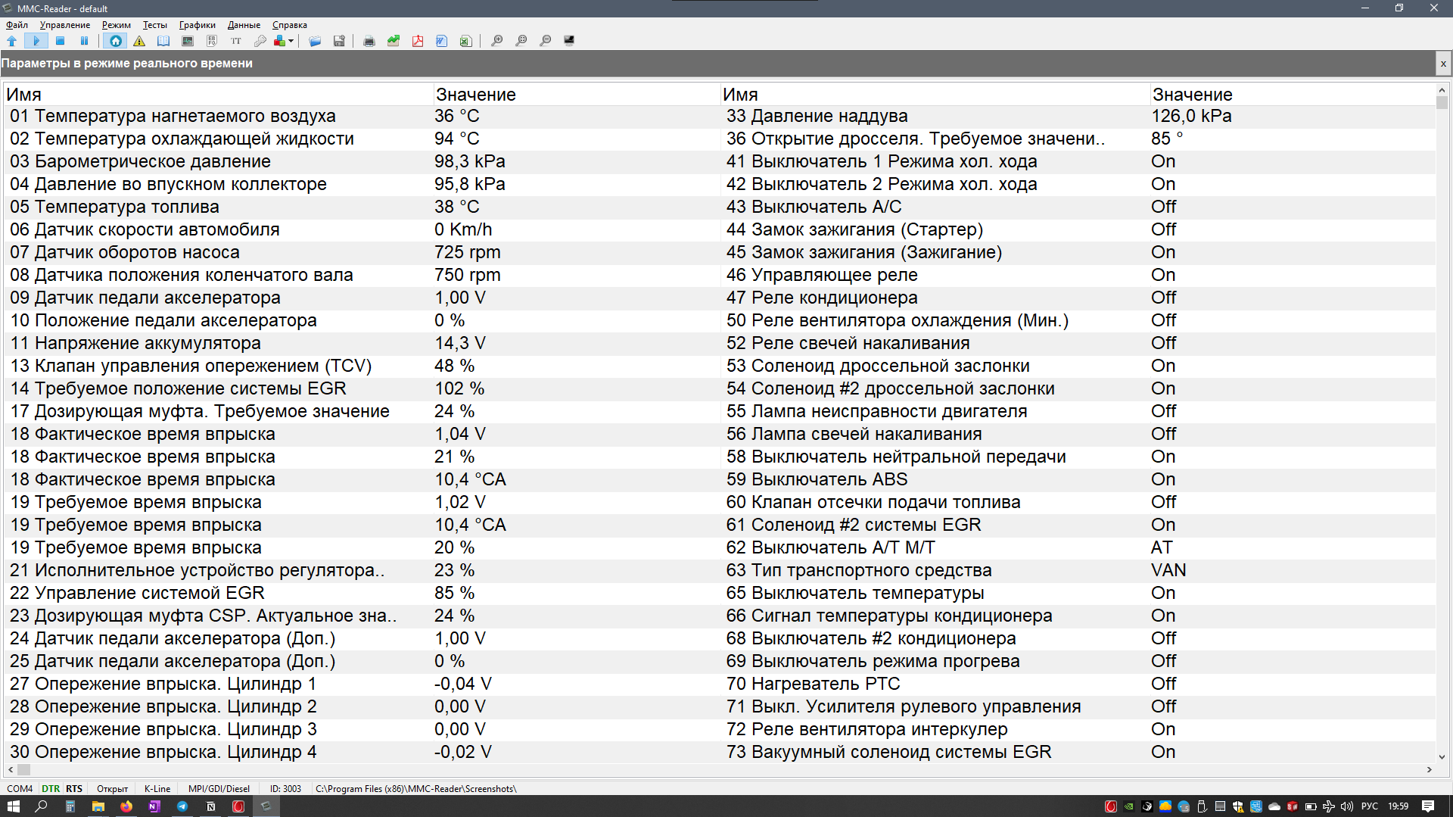
Task: Toggle the Home real-time parameters button
Action: [x=115, y=41]
